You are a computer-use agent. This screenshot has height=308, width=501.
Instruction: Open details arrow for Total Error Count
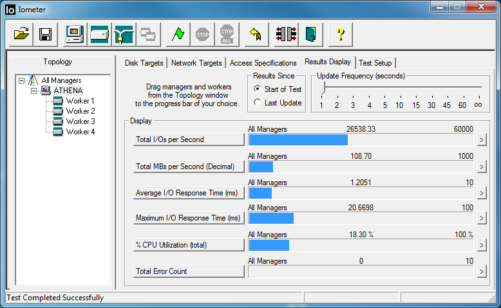pos(482,271)
